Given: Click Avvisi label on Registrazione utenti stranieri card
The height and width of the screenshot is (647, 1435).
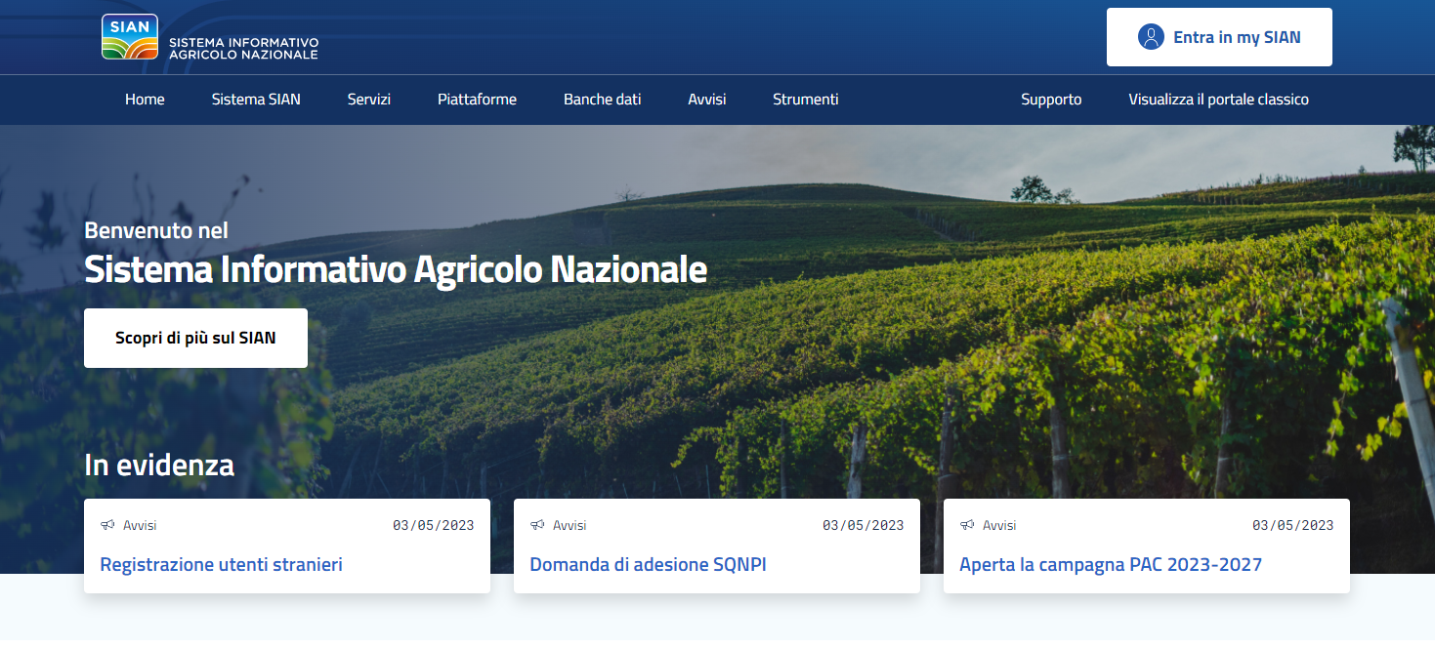Looking at the screenshot, I should [x=140, y=525].
